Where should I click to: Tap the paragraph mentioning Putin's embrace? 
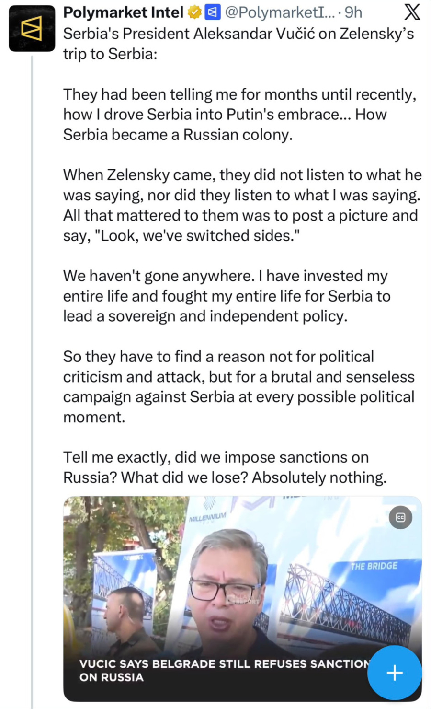(240, 114)
